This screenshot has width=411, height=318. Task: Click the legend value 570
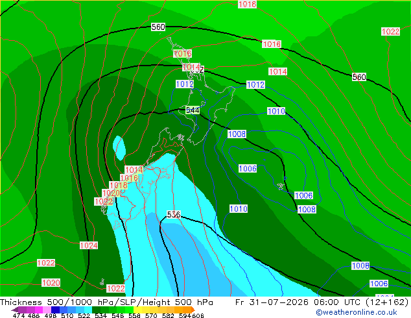pyautogui.click(x=151, y=315)
